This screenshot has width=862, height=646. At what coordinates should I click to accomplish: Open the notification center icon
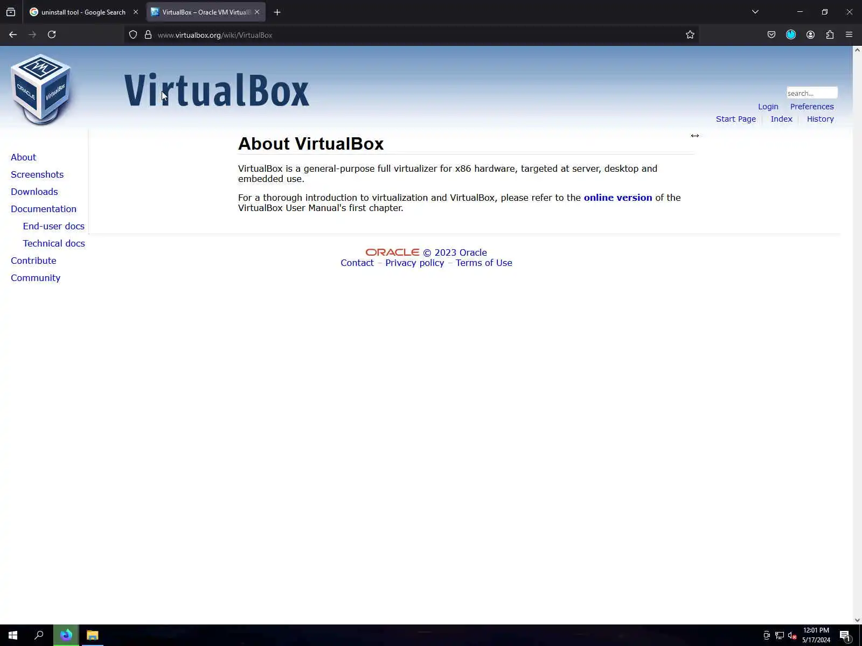click(845, 636)
